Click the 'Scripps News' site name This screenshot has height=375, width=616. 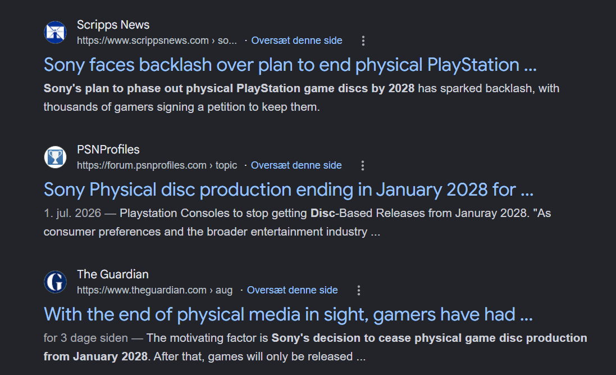(x=113, y=25)
